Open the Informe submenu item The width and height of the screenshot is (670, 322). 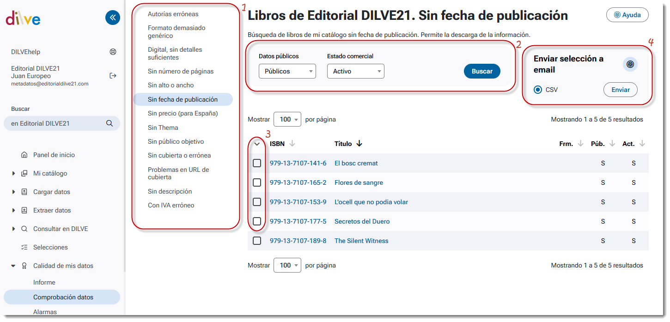(44, 282)
